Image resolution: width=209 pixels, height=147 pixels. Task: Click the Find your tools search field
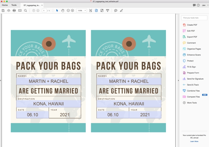(194, 18)
